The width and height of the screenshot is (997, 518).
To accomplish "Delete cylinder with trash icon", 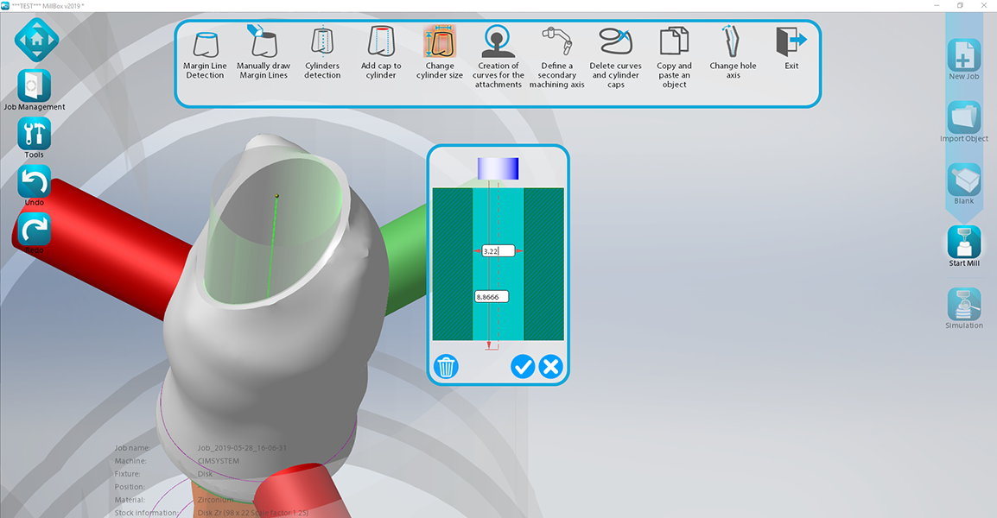I will pos(446,367).
